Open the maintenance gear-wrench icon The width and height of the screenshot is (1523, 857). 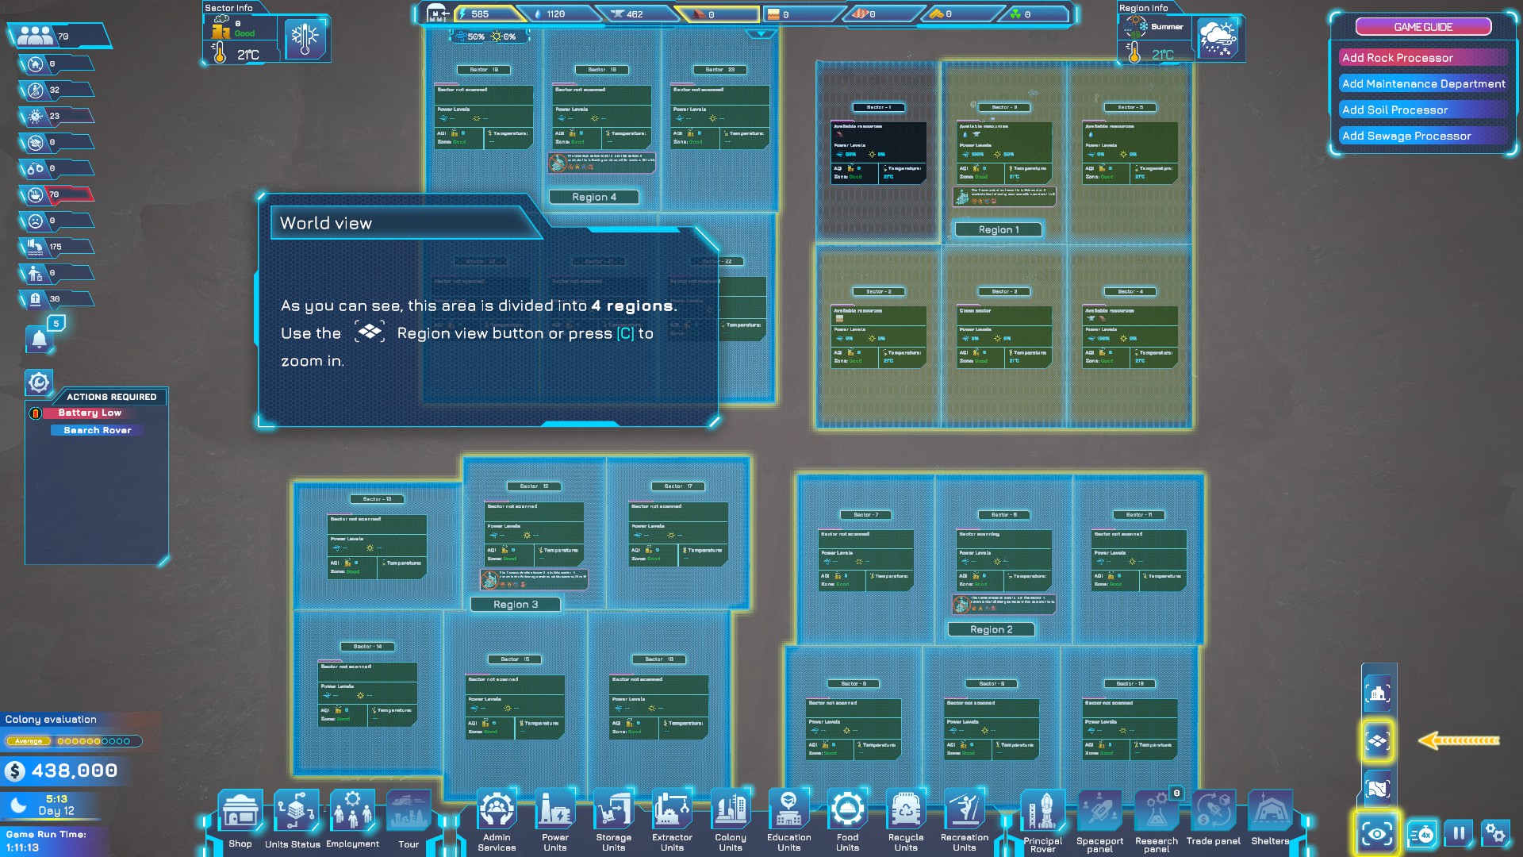39,382
